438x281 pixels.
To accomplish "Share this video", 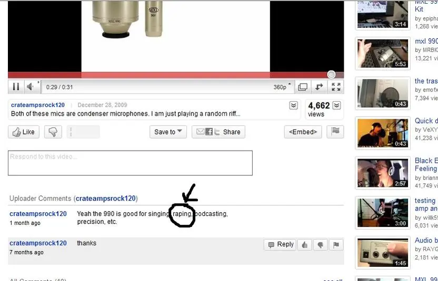I will (x=218, y=132).
